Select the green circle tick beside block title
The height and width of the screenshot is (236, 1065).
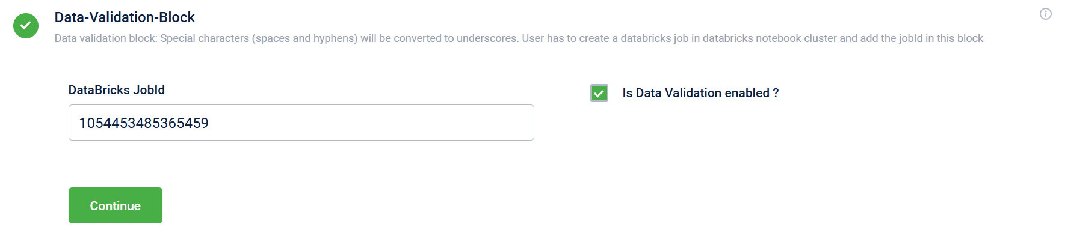(26, 26)
